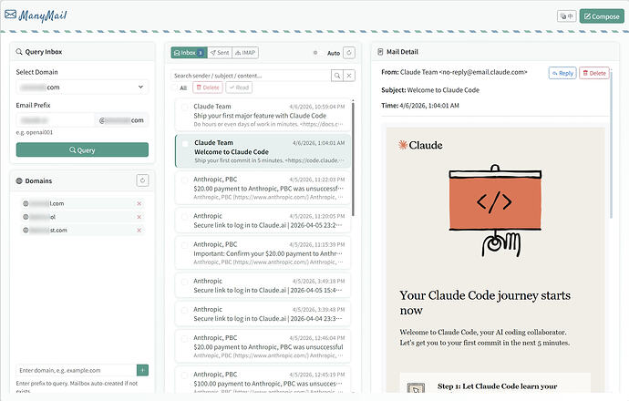Screen dimensions: 629x401
Task: Remove the domain ending in l.com
Action: pyautogui.click(x=139, y=204)
